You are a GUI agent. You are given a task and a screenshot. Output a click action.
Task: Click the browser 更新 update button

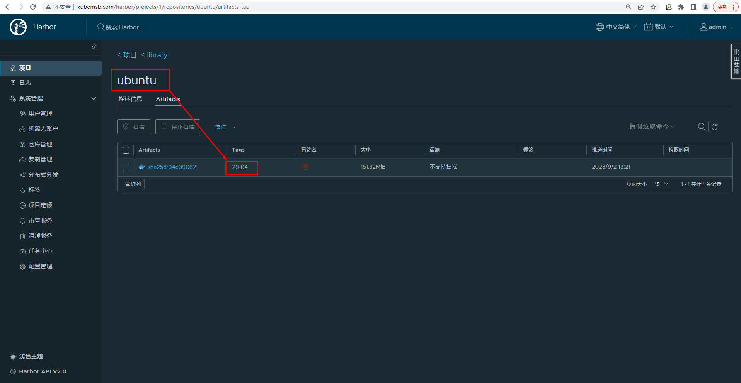726,7
